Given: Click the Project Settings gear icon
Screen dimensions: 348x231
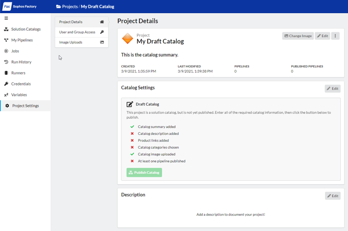Looking at the screenshot, I should (x=7, y=105).
